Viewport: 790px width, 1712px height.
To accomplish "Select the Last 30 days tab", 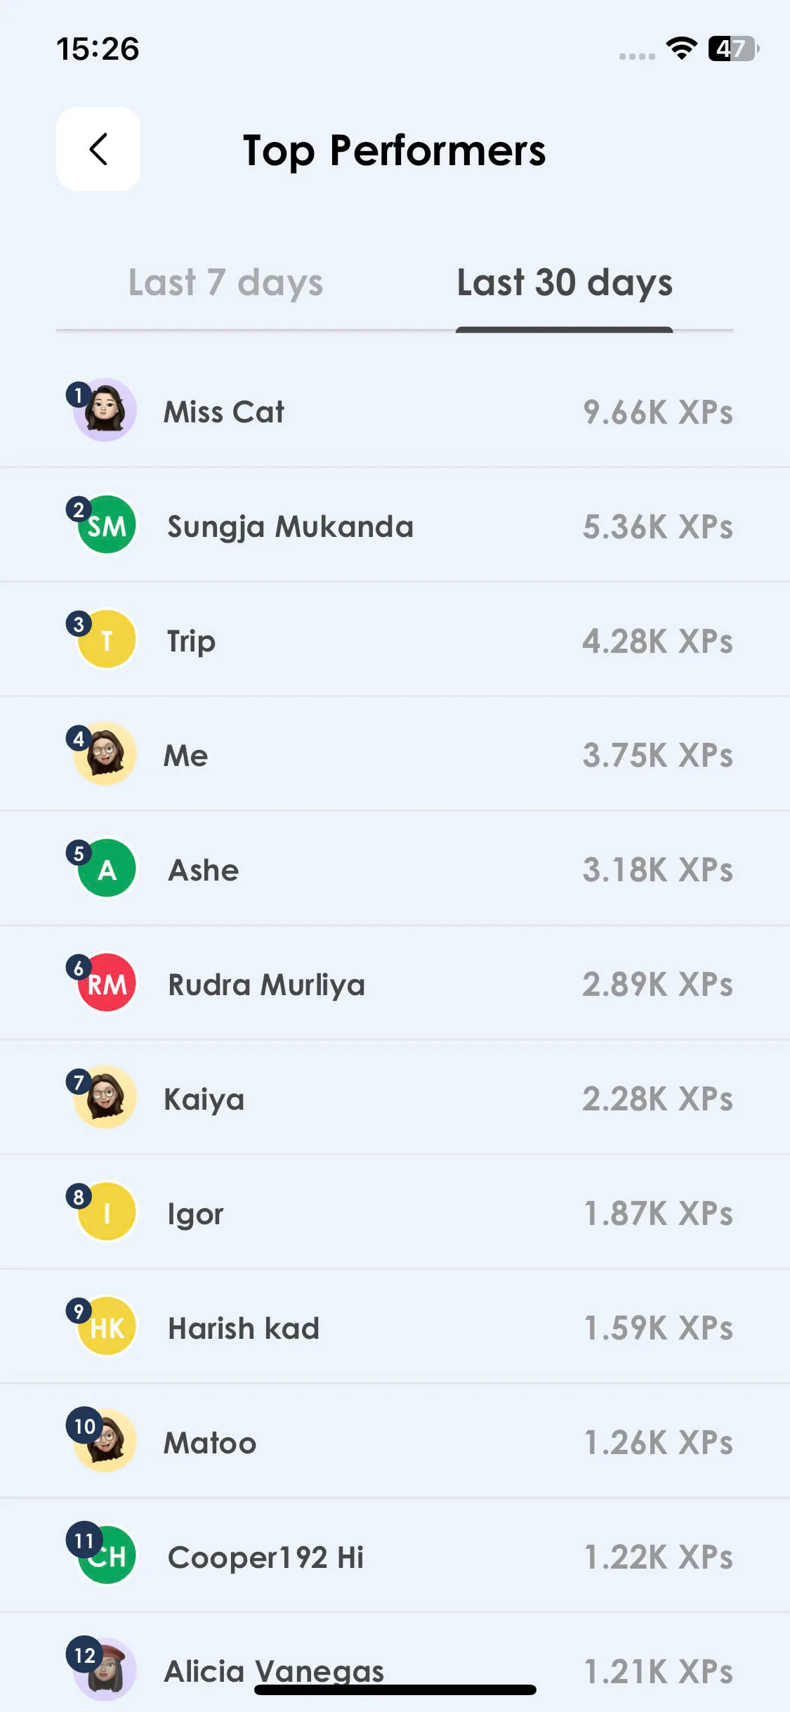I will click(565, 283).
